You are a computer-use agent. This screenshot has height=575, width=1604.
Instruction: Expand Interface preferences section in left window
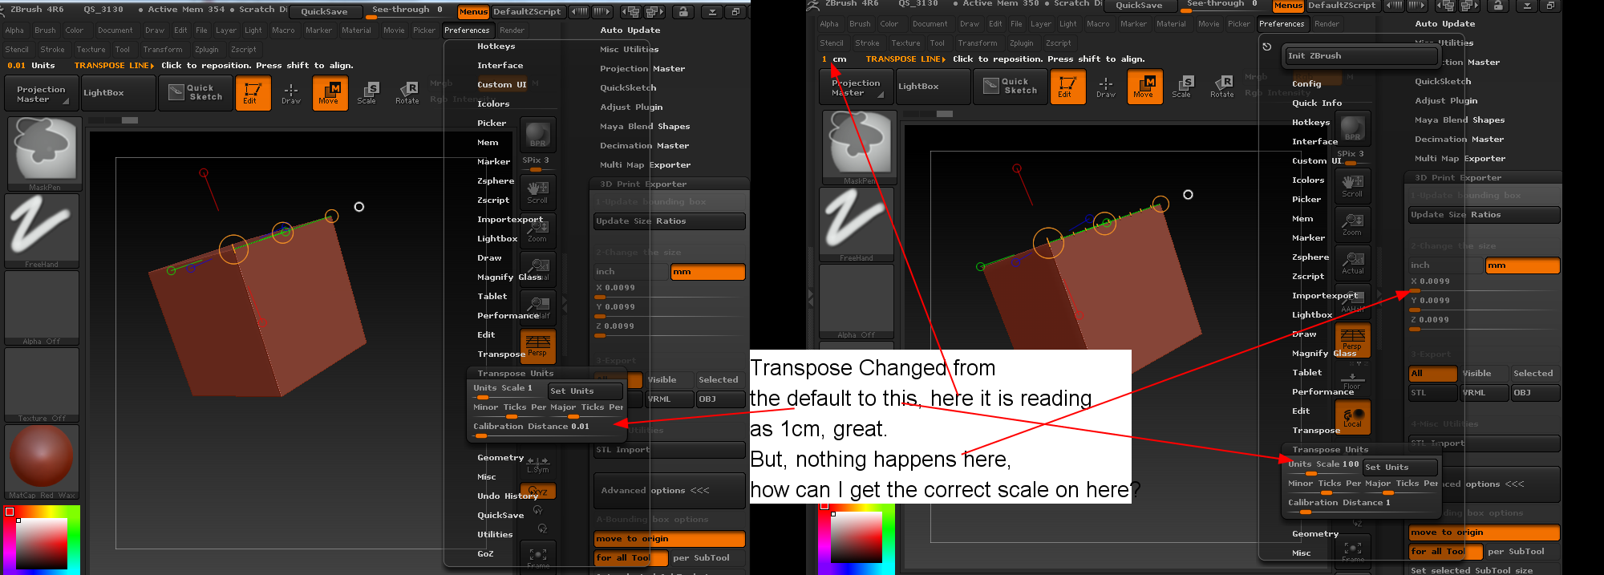(x=500, y=66)
